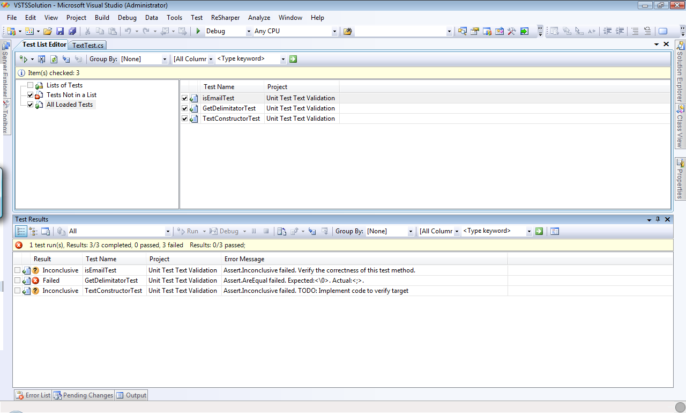Open All Columns dropdown in Test Results
Screen dimensions: 686x413
click(x=457, y=231)
